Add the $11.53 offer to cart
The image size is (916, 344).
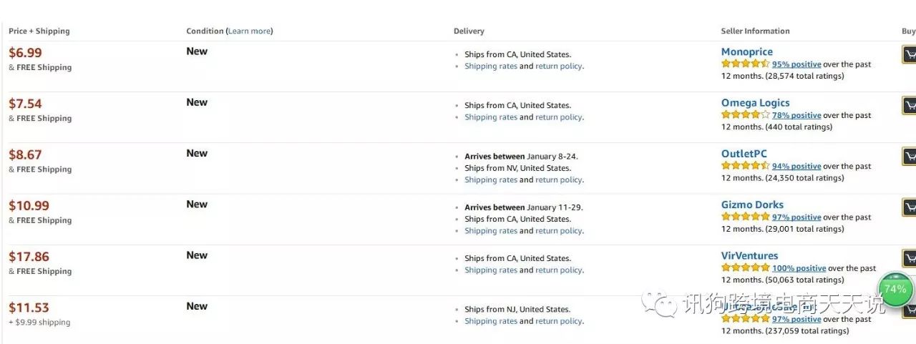pos(910,310)
